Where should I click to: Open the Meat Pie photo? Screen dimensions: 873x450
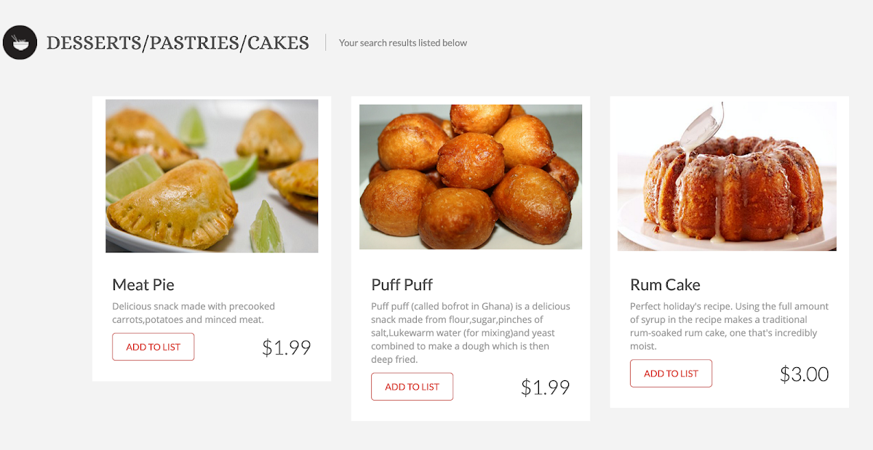click(x=212, y=176)
